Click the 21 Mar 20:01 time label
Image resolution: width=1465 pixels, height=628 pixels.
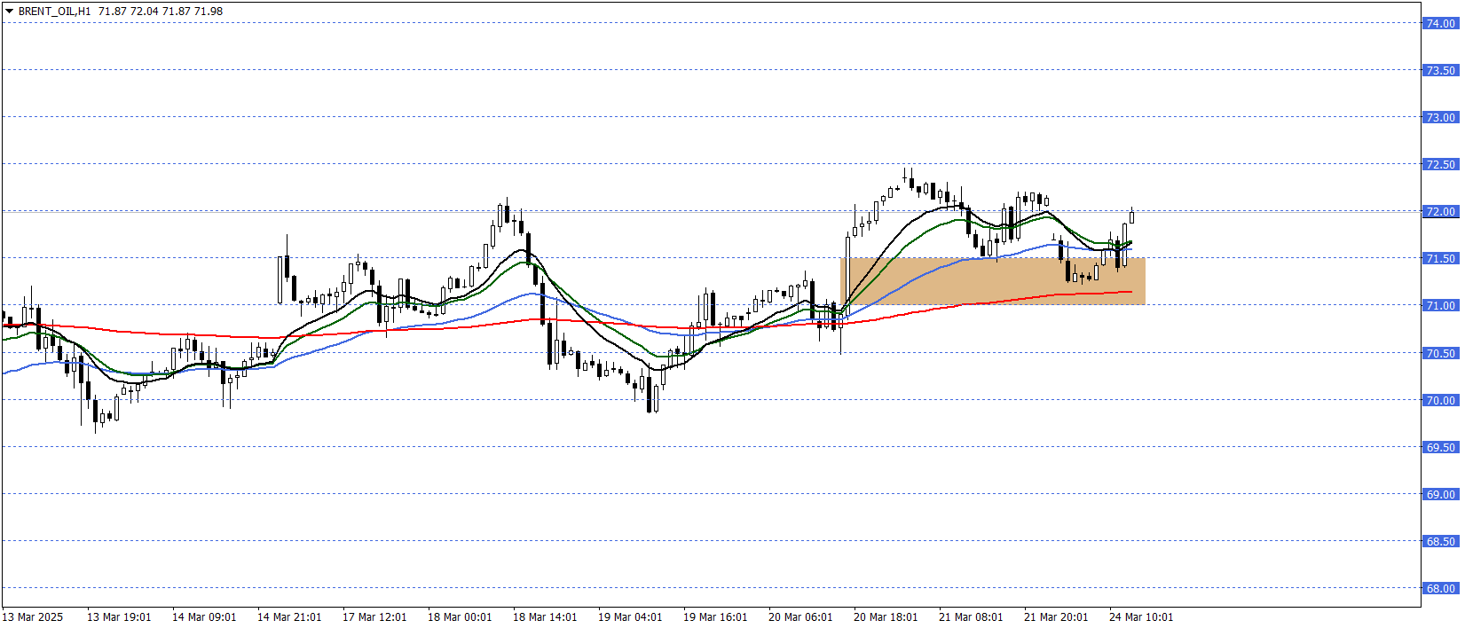pyautogui.click(x=1056, y=617)
